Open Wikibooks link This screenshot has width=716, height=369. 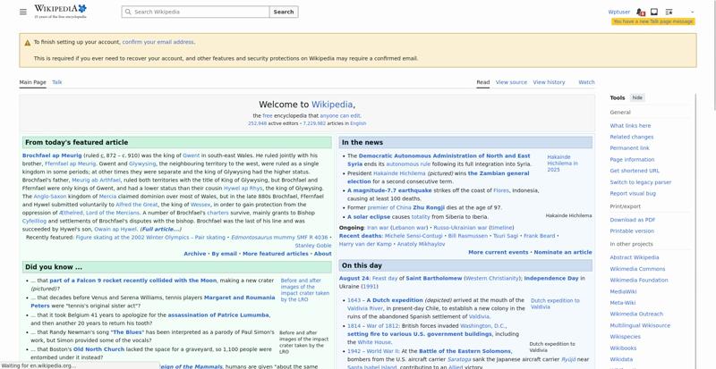pyautogui.click(x=623, y=348)
